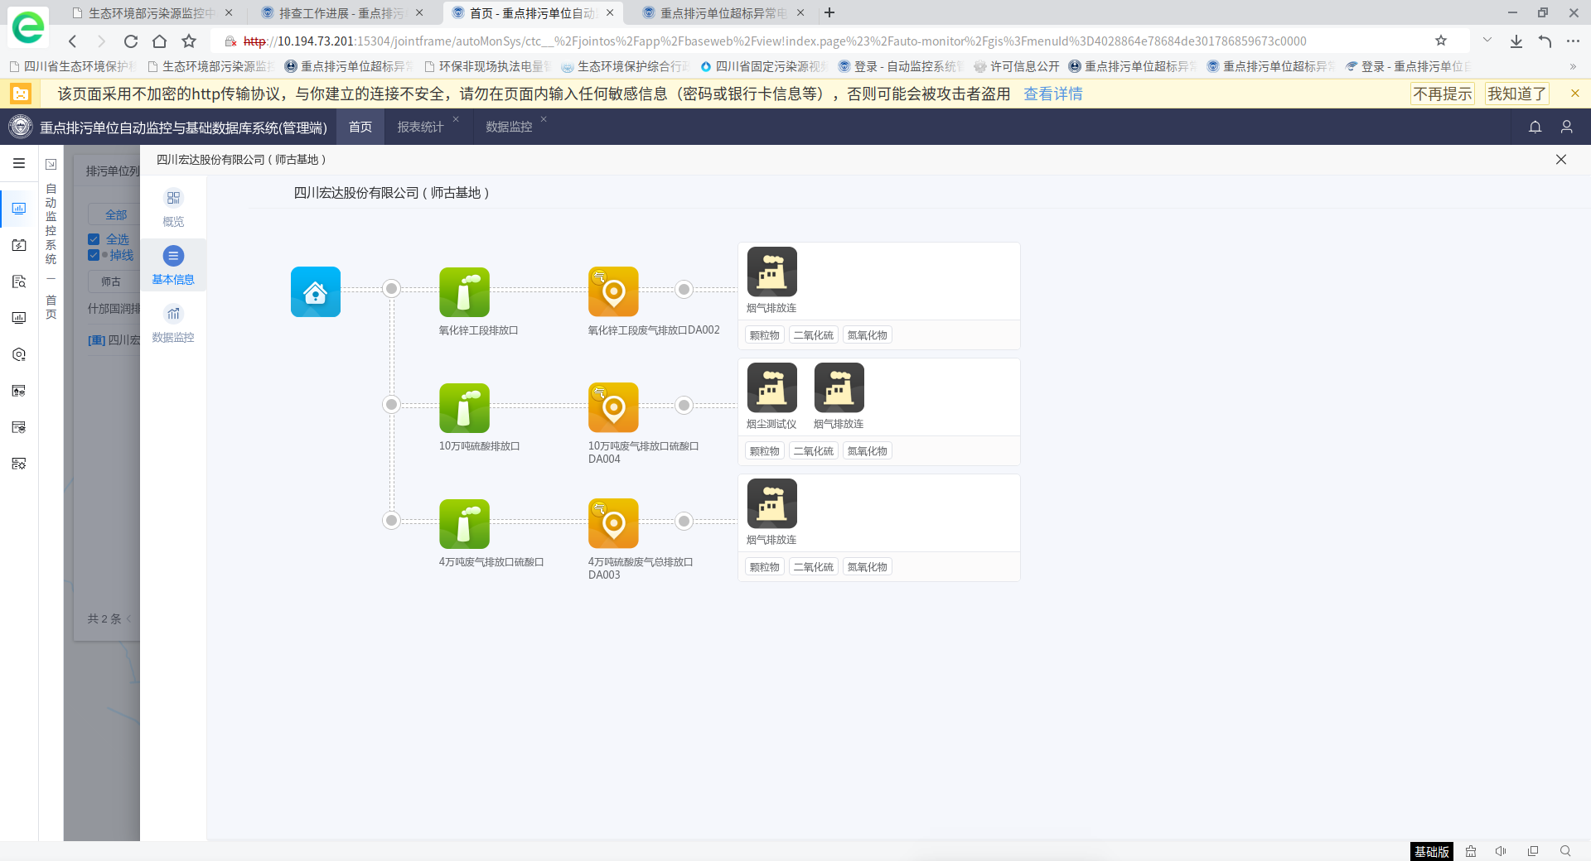This screenshot has height=861, width=1591.
Task: Switch to 排查工作进展 browser tab
Action: (341, 13)
